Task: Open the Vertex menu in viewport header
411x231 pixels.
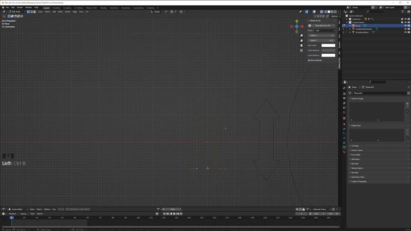Action: click(67, 12)
